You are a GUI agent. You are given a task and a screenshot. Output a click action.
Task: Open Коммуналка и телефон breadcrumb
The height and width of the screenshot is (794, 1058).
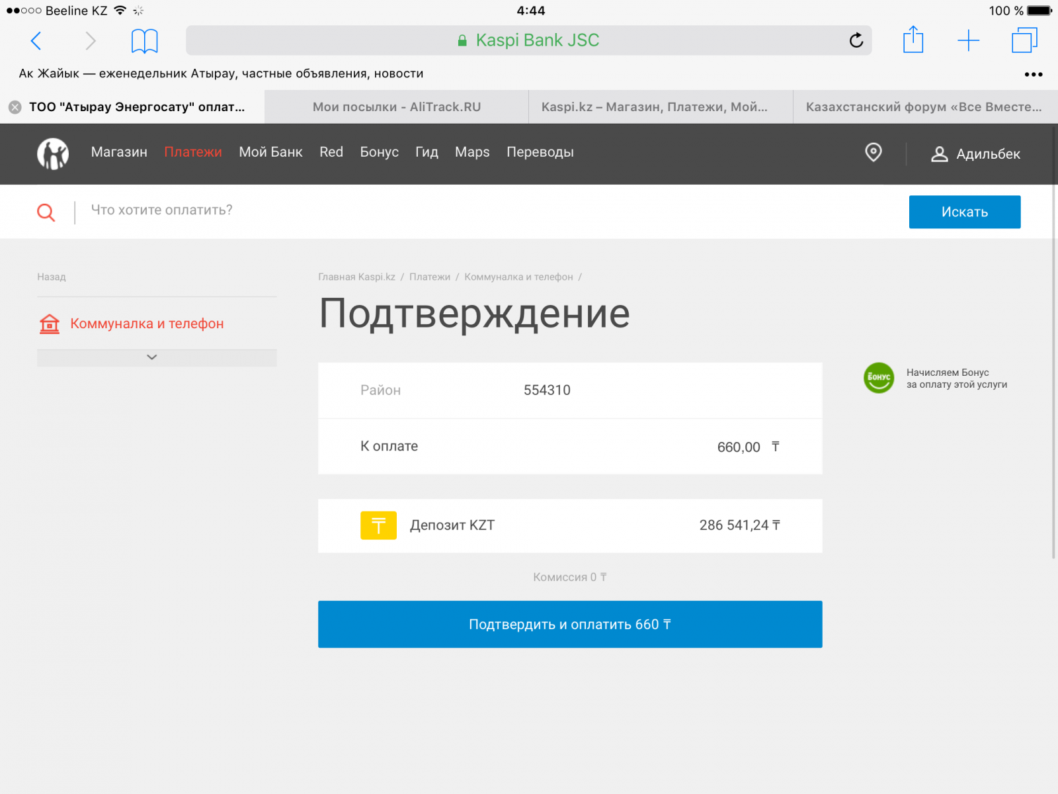coord(518,277)
